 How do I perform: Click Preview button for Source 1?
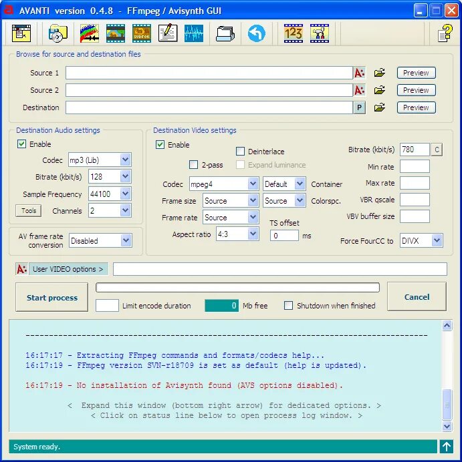417,73
